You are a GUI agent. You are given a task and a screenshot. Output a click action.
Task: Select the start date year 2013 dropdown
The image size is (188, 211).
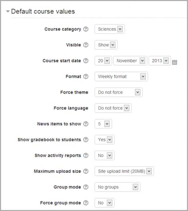[160, 61]
